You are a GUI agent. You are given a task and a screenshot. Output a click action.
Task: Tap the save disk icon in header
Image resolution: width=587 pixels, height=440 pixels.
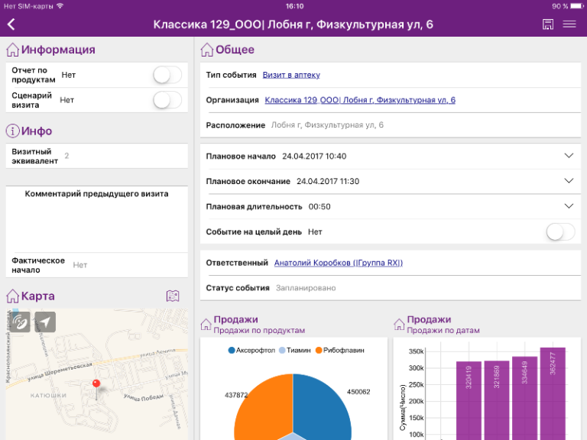[548, 24]
